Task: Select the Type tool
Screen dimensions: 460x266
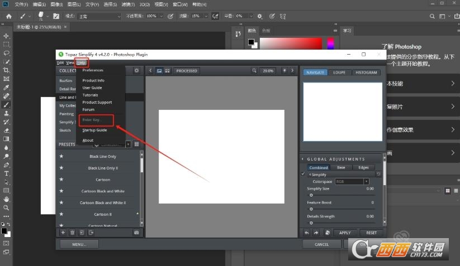Action: pos(6,173)
